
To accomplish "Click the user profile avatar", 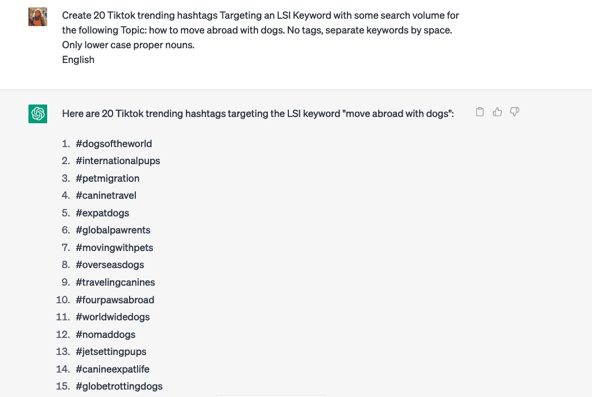I will [x=38, y=16].
